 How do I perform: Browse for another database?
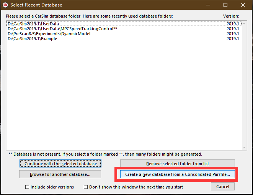point(60,174)
